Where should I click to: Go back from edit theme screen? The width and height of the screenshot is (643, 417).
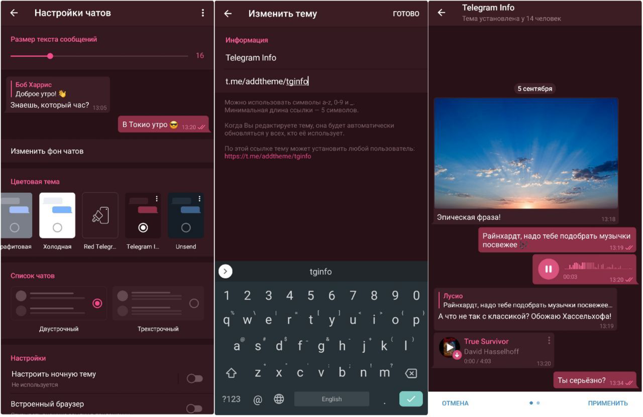point(228,14)
